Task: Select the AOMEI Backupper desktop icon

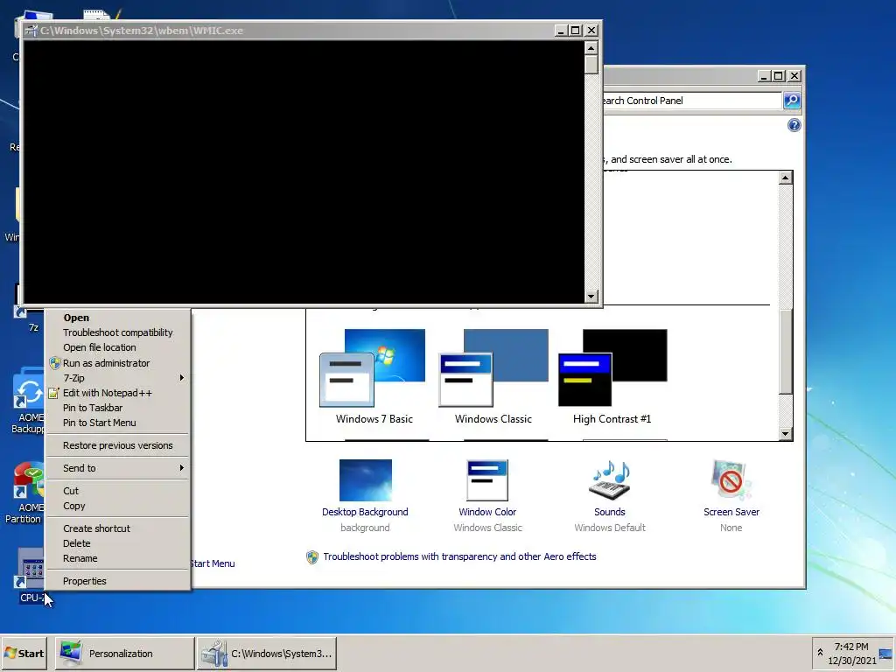Action: click(29, 401)
